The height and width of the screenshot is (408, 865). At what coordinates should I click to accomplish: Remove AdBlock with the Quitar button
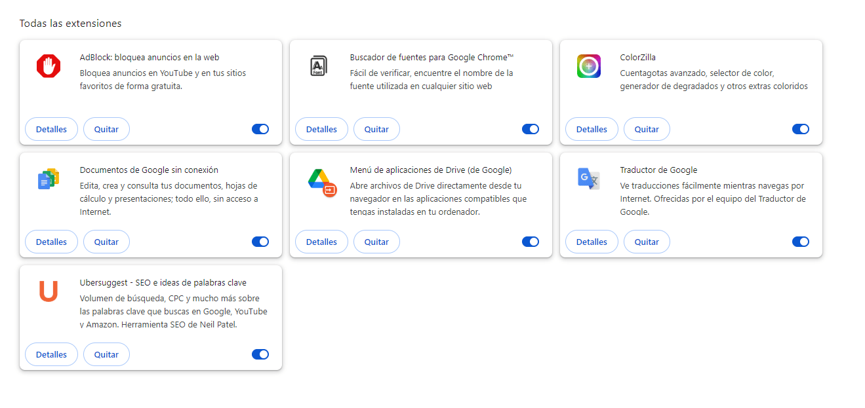click(106, 129)
